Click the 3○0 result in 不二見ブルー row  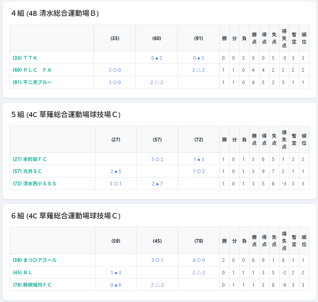[x=115, y=82]
